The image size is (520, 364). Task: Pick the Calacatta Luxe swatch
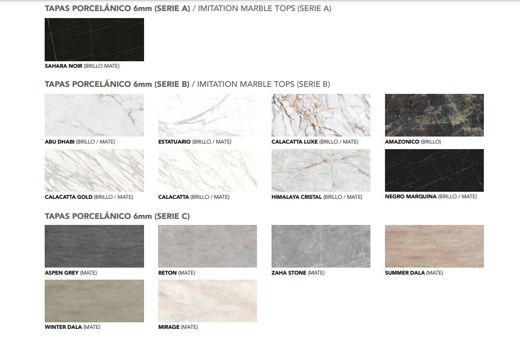tap(321, 115)
